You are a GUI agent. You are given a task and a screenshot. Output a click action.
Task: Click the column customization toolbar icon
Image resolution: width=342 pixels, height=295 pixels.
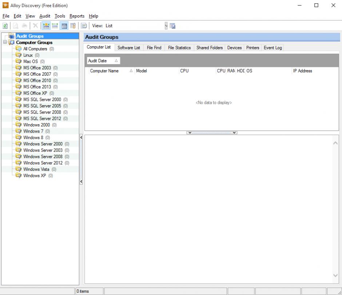[73, 26]
